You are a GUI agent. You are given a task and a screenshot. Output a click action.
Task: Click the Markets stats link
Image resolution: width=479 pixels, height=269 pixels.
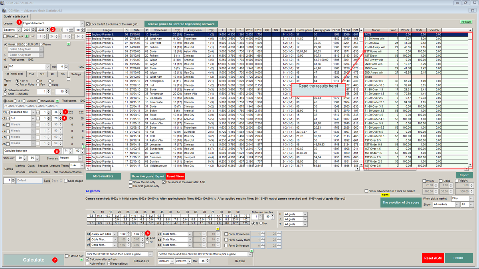click(20, 165)
